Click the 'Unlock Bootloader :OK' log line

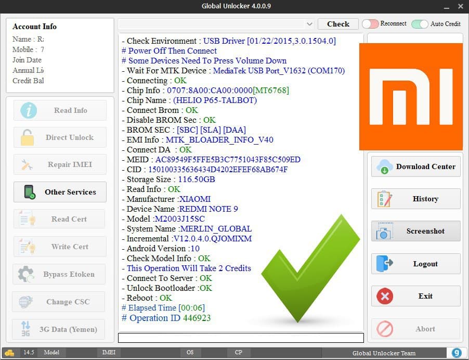167,288
